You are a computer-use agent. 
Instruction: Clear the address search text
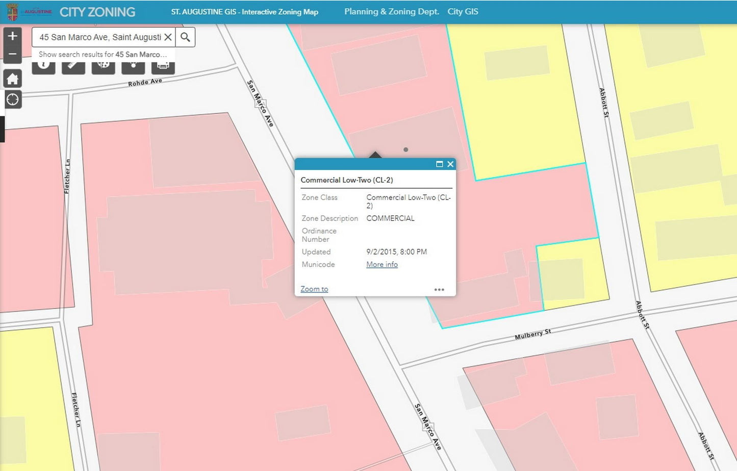click(168, 37)
